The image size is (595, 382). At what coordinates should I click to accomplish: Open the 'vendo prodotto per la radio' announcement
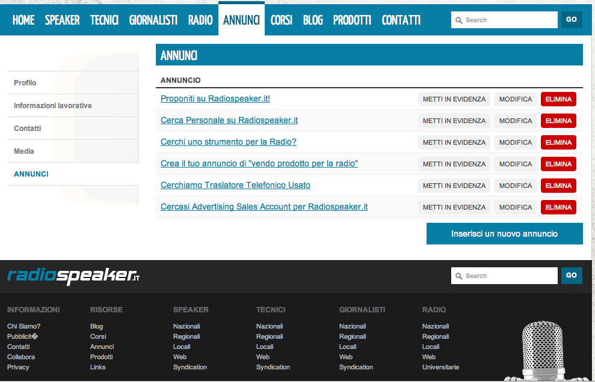point(259,163)
